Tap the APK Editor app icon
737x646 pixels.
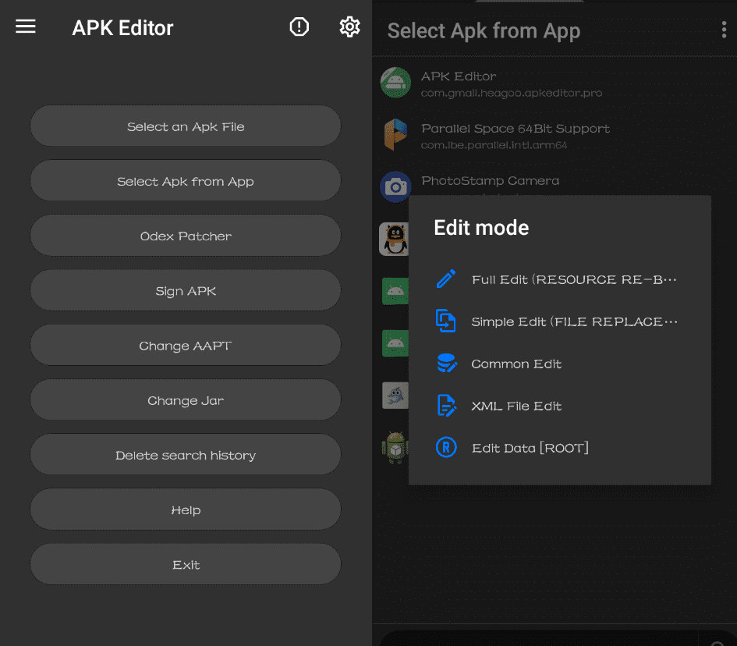pyautogui.click(x=395, y=82)
